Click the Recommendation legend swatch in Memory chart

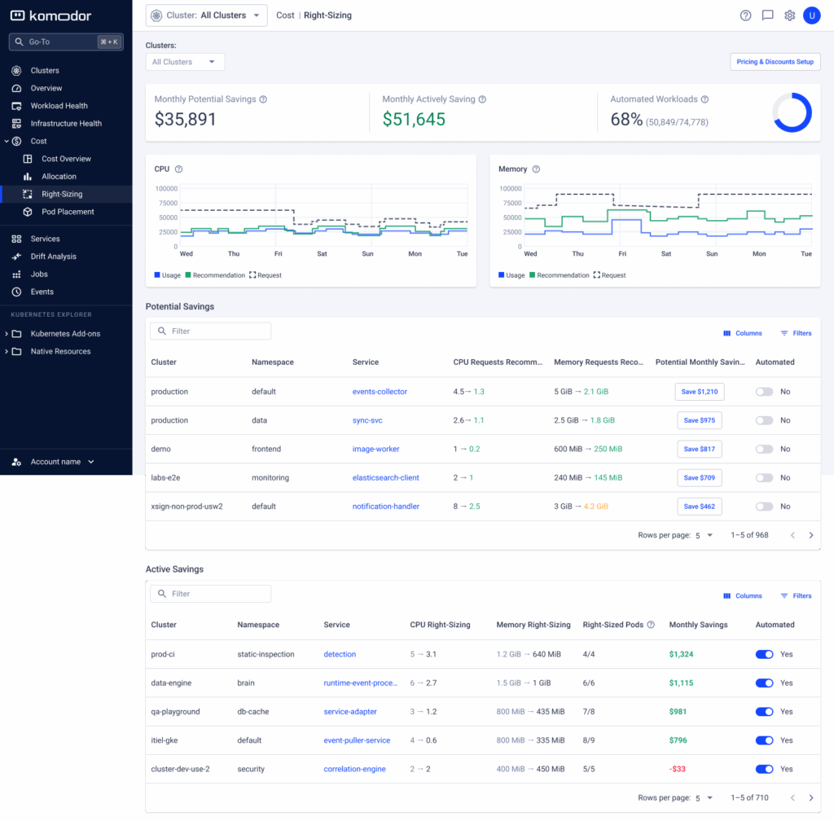tap(532, 275)
